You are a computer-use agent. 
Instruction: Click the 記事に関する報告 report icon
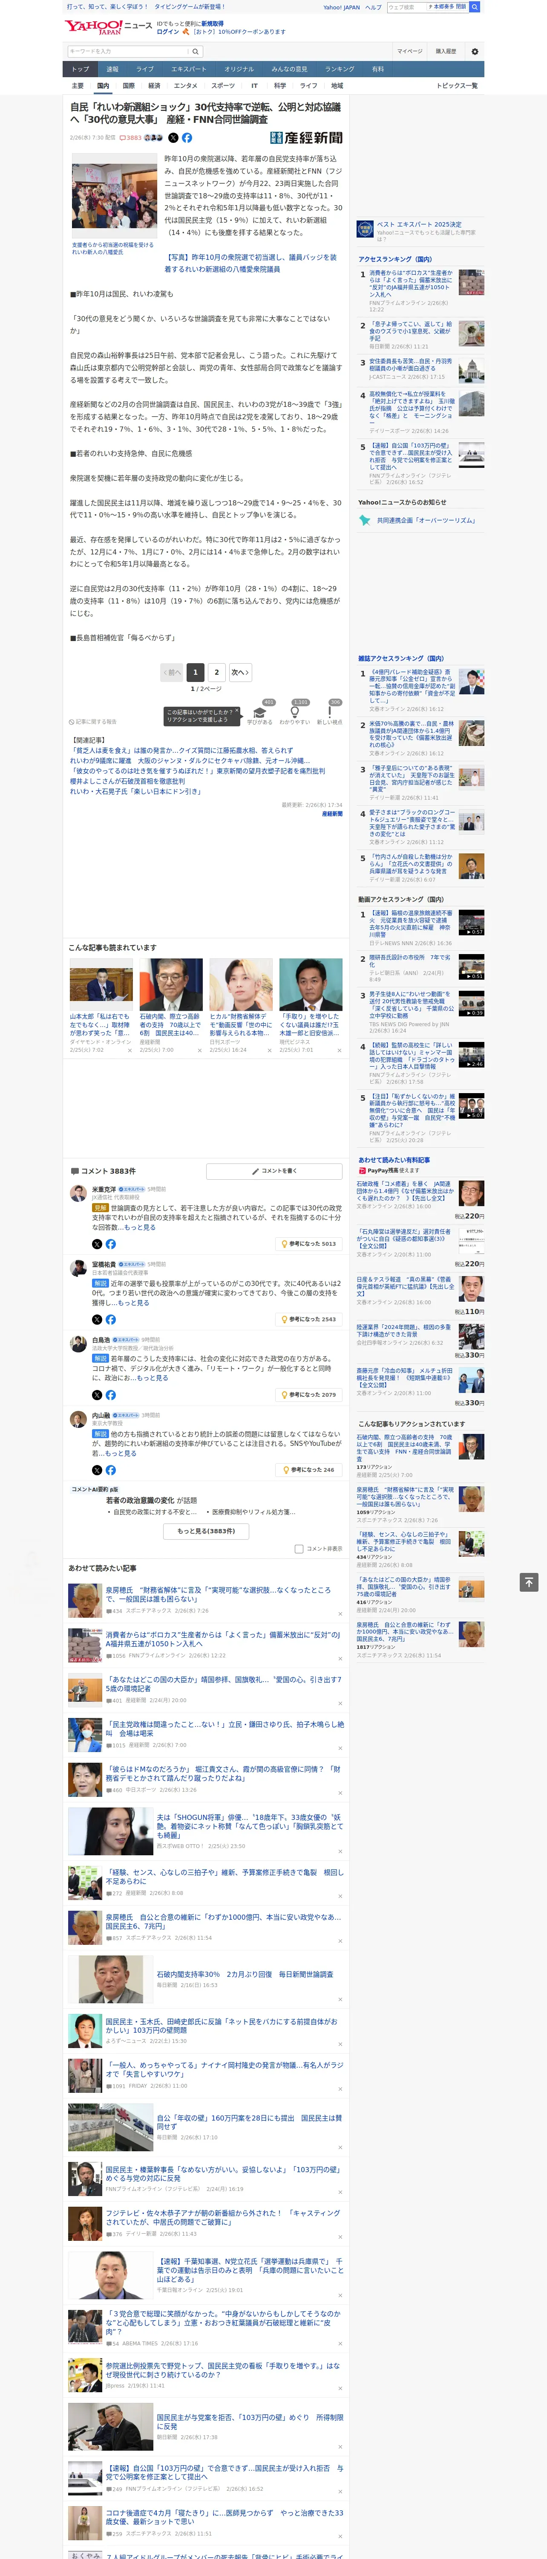tap(92, 721)
